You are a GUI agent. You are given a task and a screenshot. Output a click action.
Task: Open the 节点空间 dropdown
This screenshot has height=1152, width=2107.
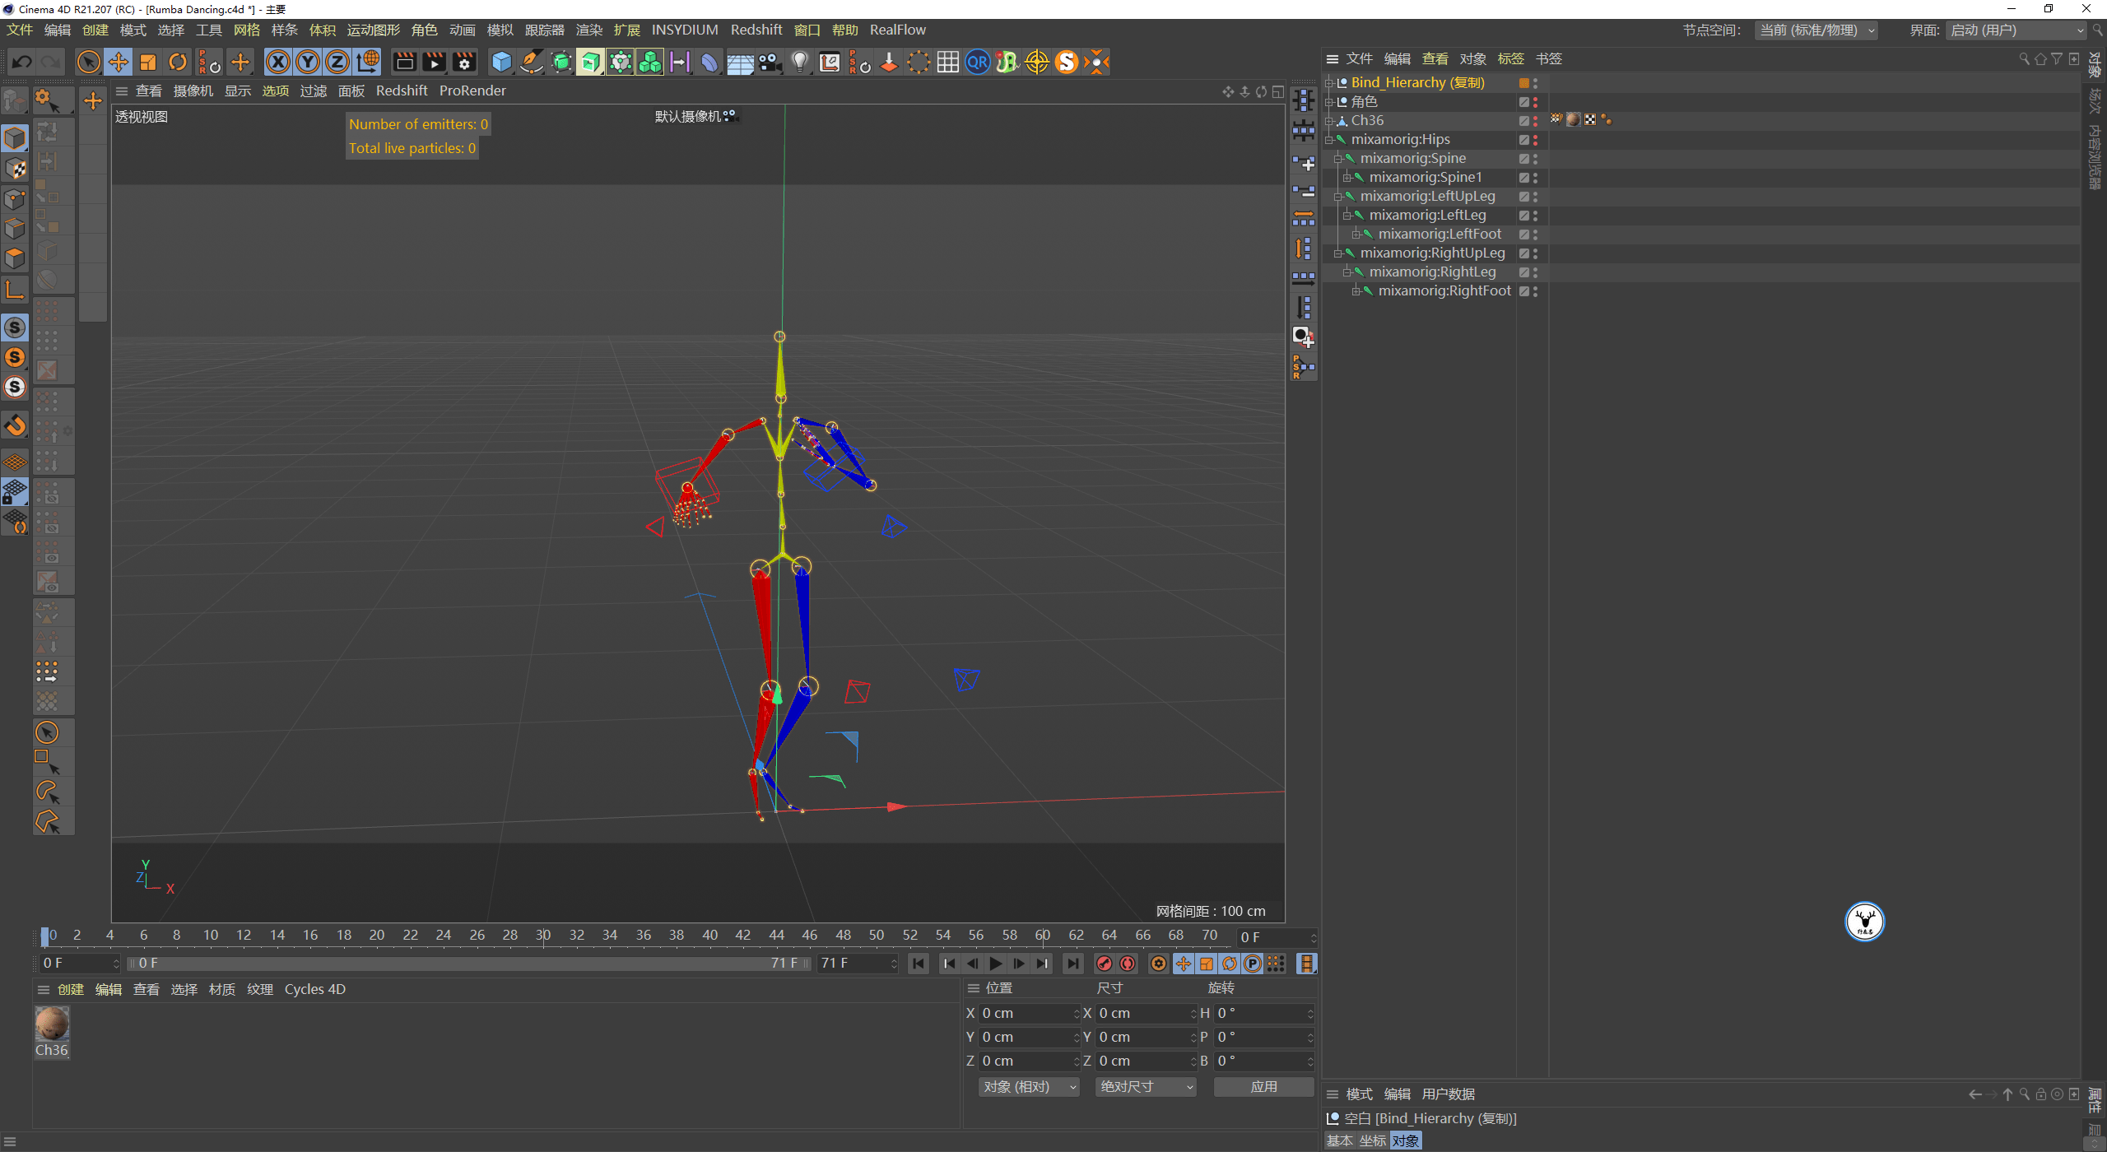[x=1816, y=30]
